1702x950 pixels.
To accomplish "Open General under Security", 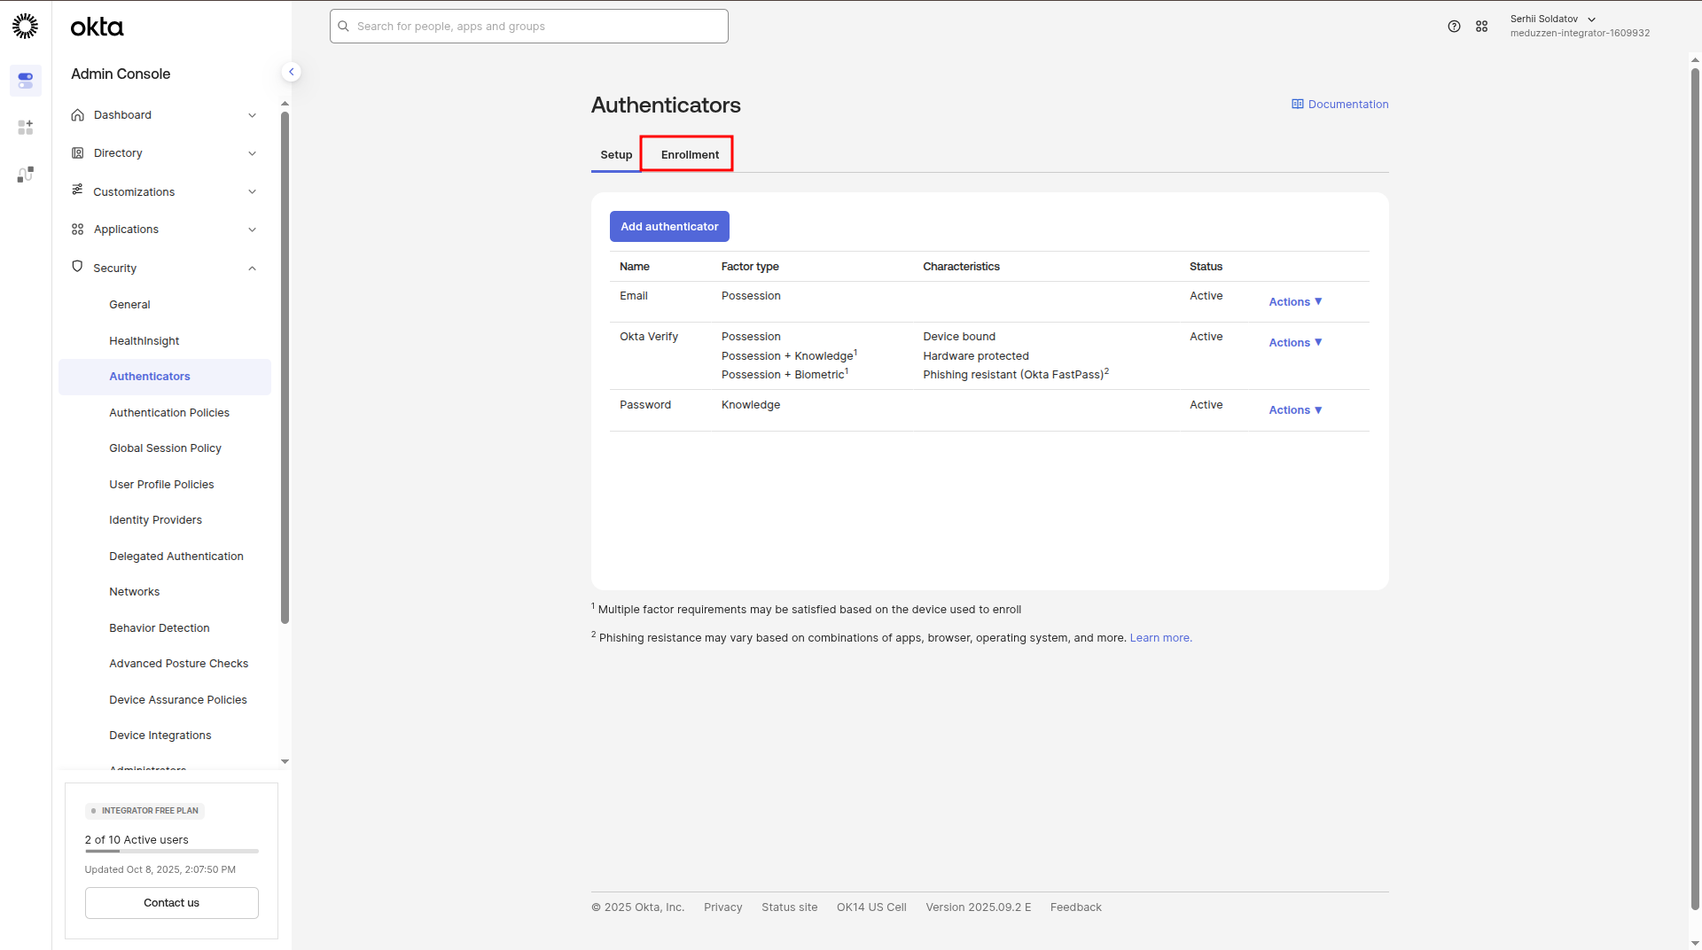I will coord(129,305).
